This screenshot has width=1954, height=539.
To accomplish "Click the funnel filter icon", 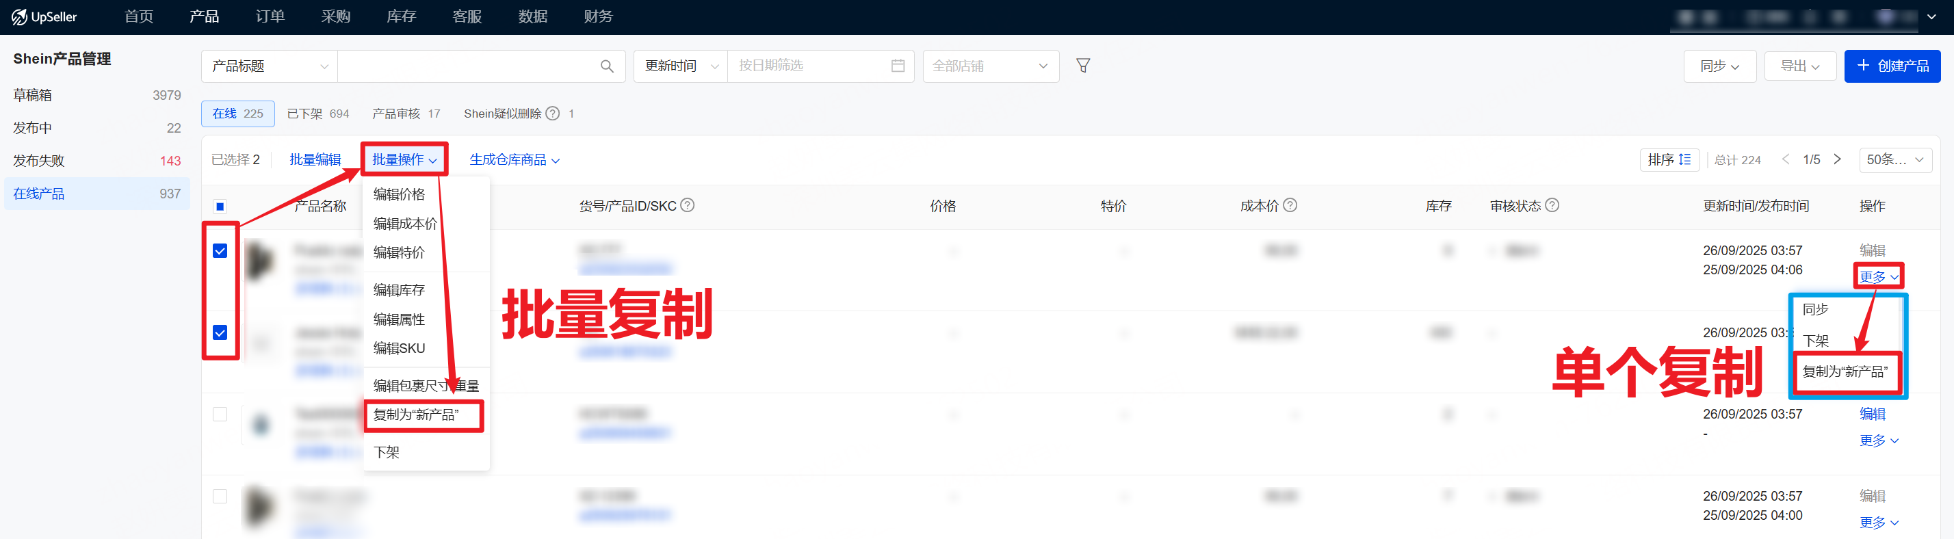I will click(1082, 66).
